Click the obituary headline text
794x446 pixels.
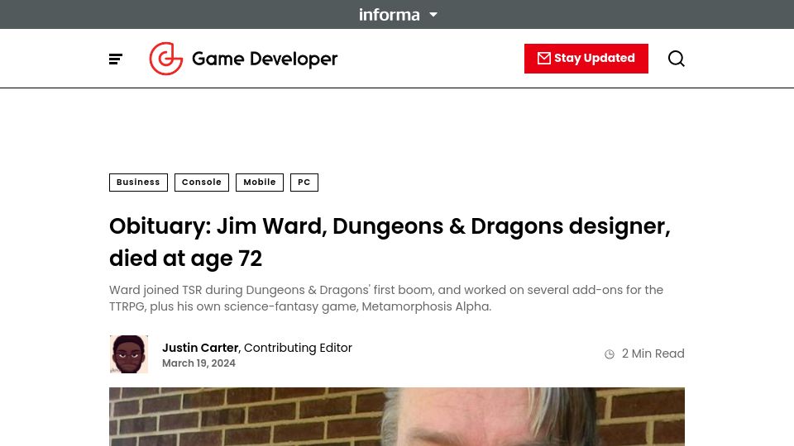point(390,242)
